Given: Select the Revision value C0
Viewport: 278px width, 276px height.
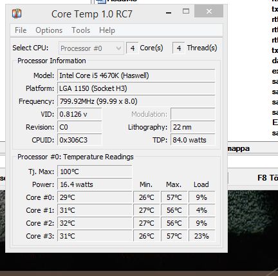Looking at the screenshot, I should tap(80, 127).
